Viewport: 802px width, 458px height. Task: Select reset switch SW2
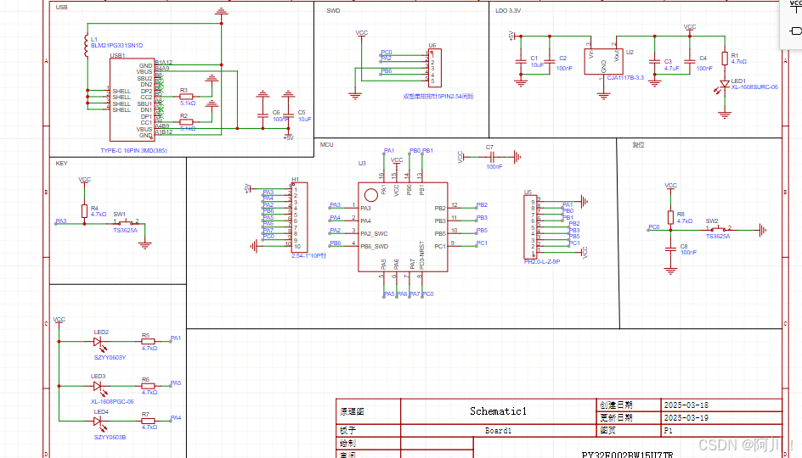pos(718,229)
